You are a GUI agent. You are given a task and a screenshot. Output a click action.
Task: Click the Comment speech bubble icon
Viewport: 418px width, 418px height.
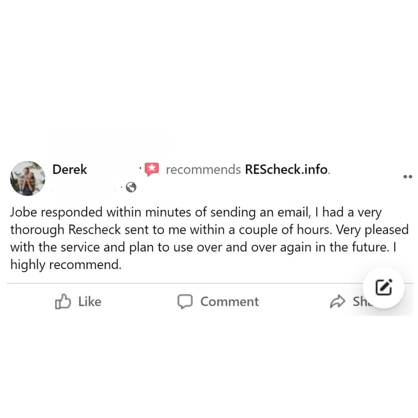(185, 302)
